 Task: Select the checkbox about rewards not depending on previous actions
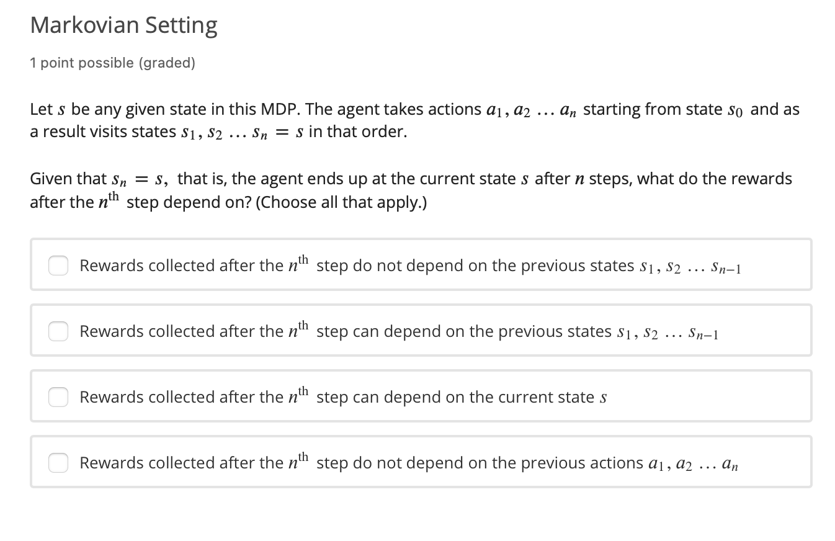(x=58, y=463)
